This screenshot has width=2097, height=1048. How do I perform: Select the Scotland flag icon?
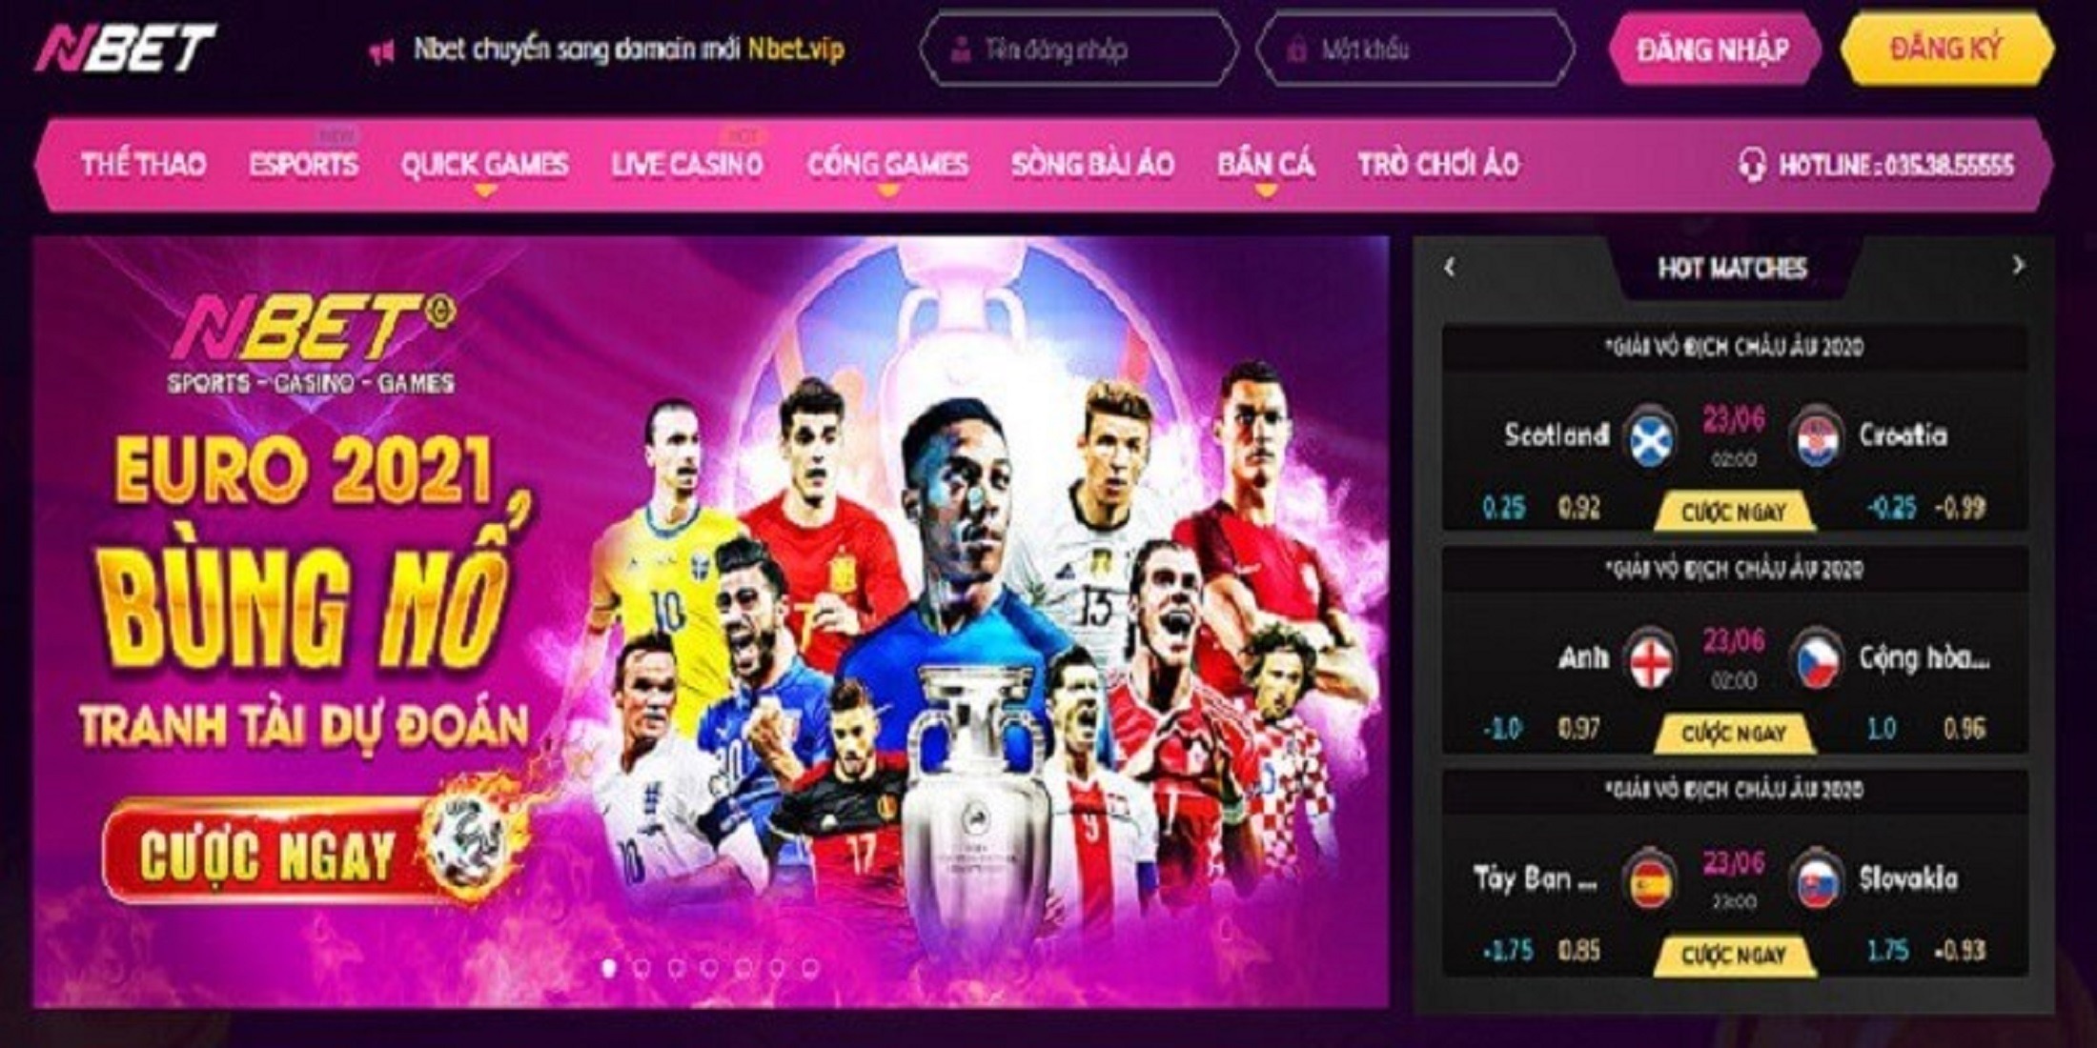pyautogui.click(x=1650, y=439)
